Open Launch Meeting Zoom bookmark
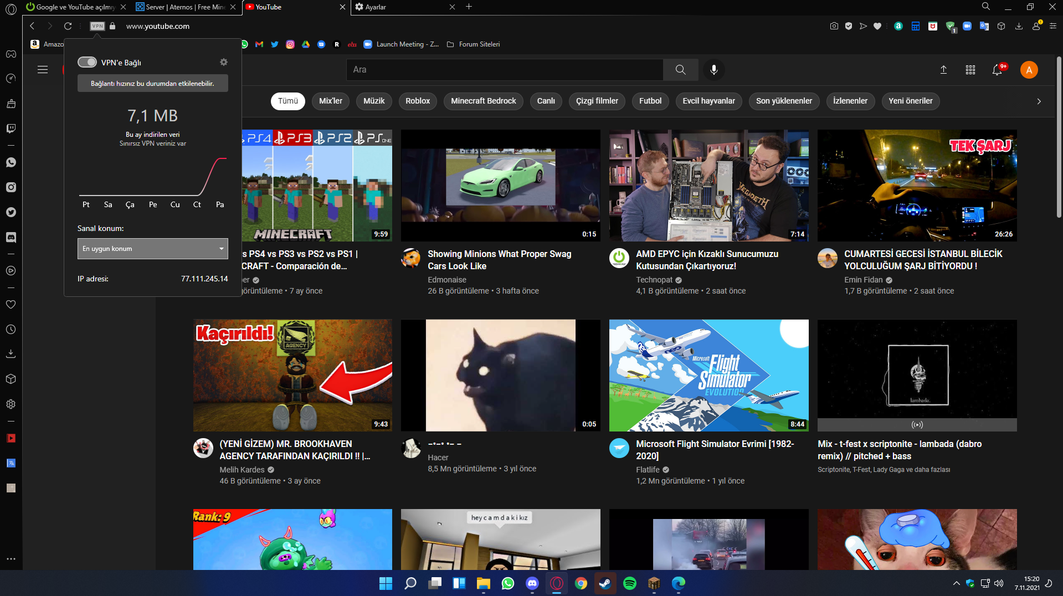Image resolution: width=1063 pixels, height=596 pixels. 401,44
